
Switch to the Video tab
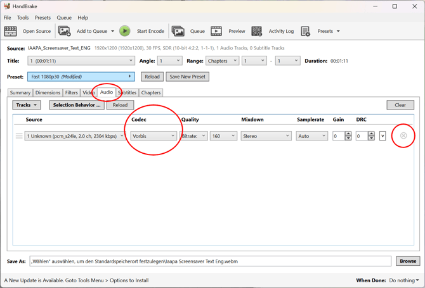coord(89,92)
